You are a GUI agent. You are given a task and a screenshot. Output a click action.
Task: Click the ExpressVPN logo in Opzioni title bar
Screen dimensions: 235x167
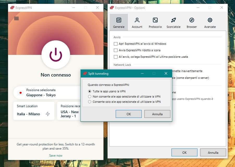pyautogui.click(x=112, y=8)
